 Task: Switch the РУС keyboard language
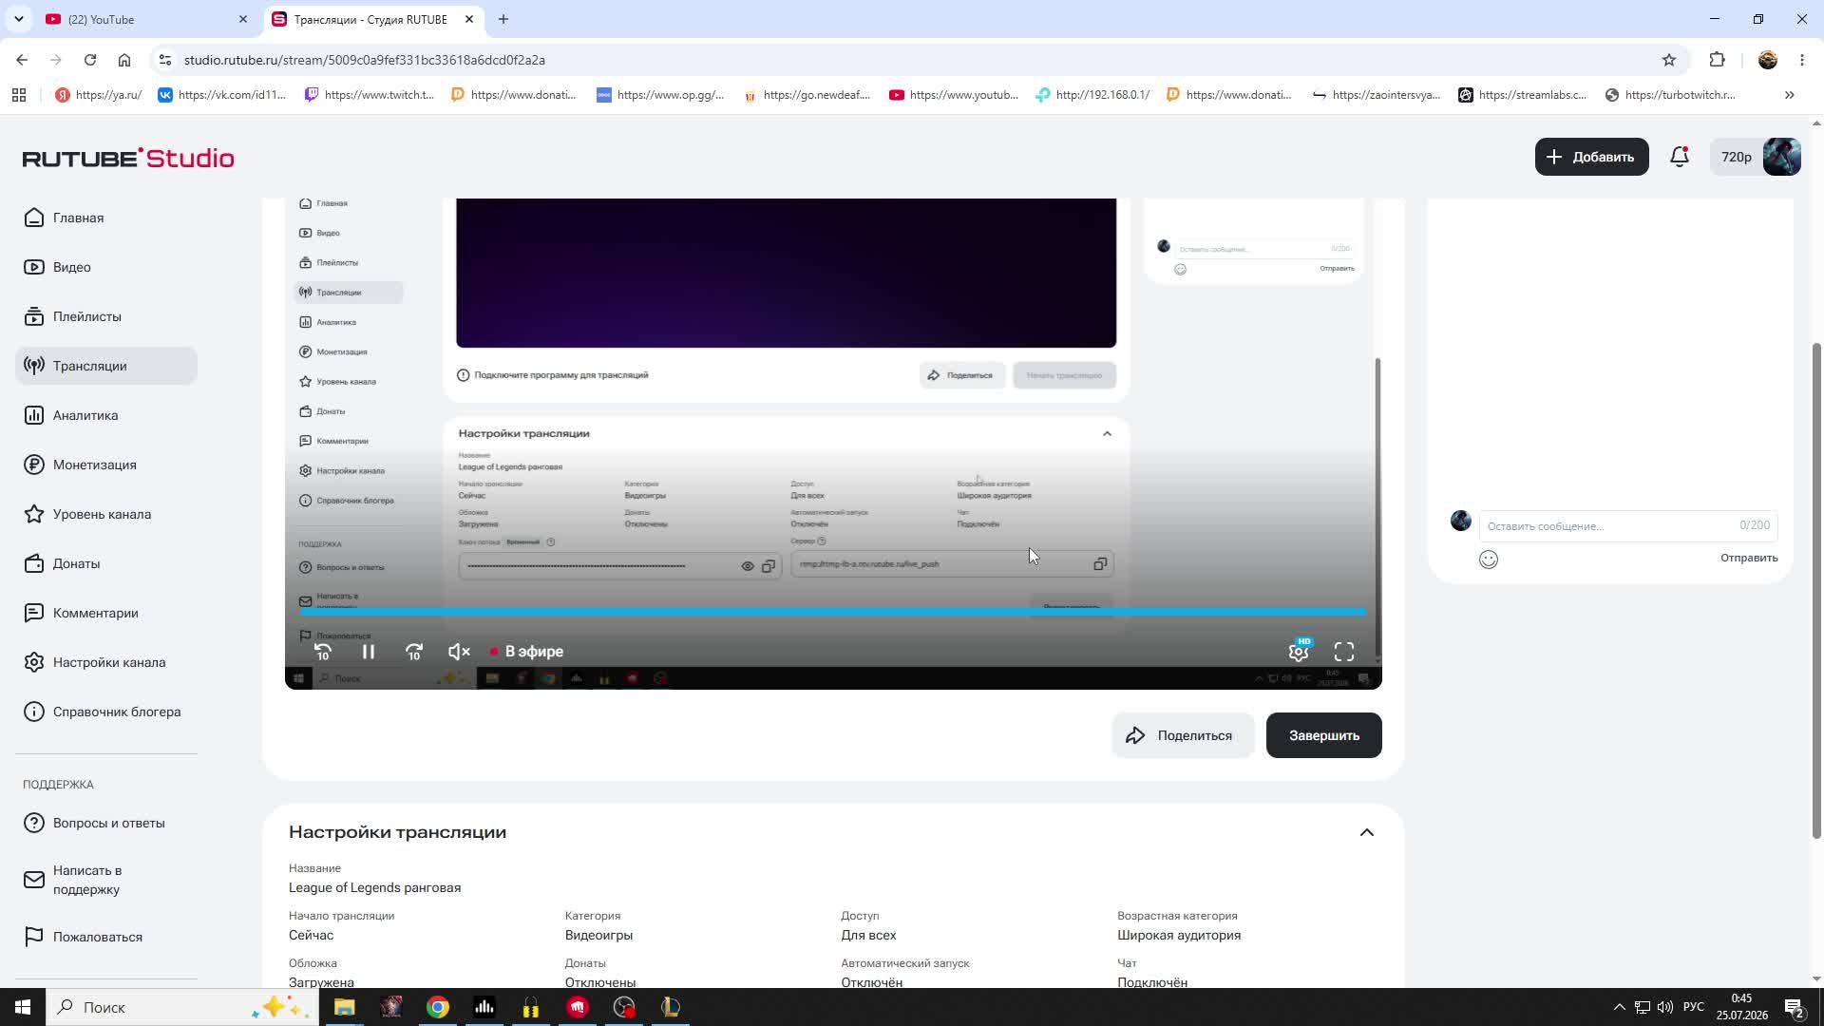point(1694,1007)
